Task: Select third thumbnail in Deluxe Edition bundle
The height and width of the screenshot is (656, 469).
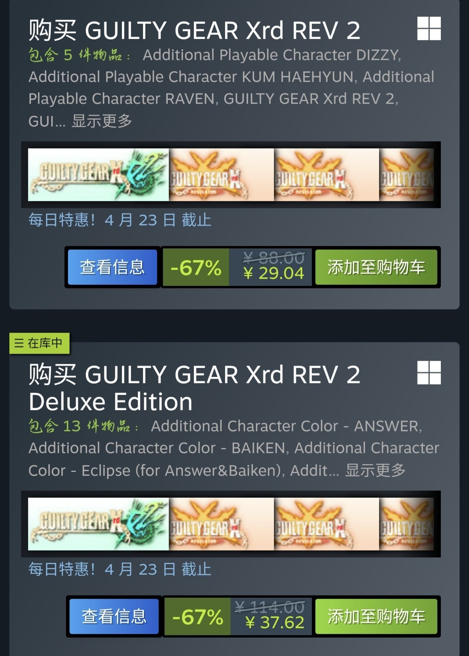Action: pos(327,524)
